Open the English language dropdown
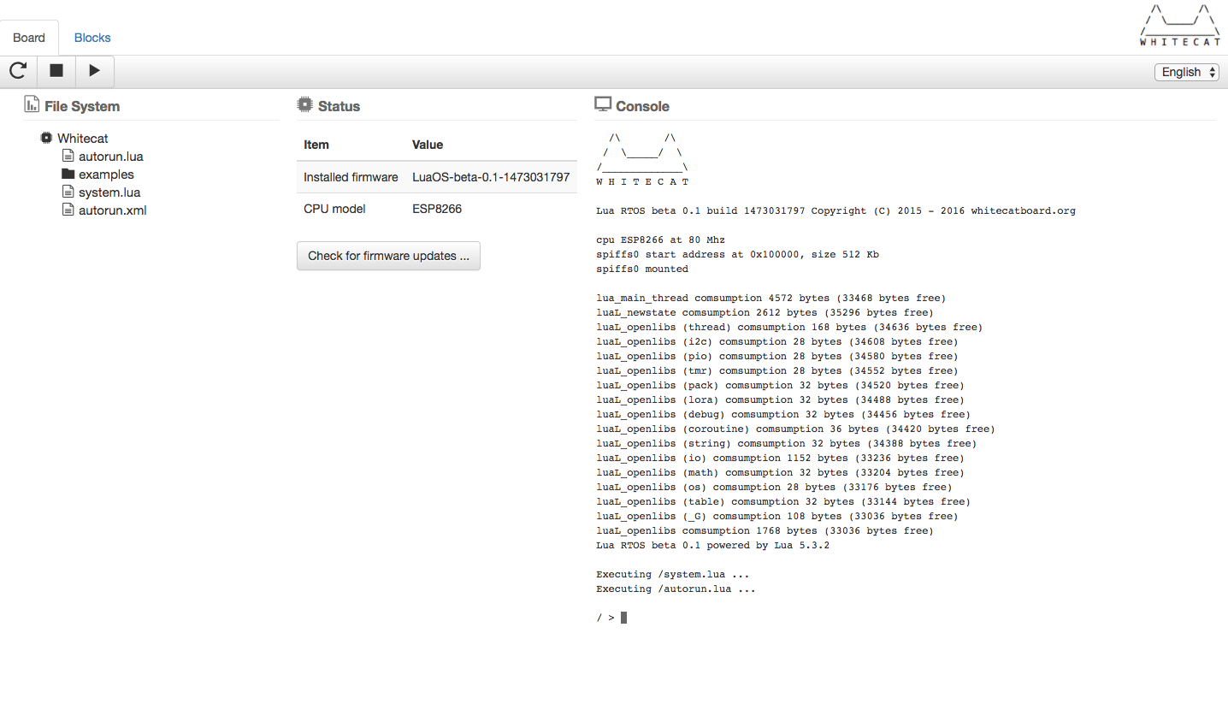The width and height of the screenshot is (1228, 722). (x=1186, y=72)
